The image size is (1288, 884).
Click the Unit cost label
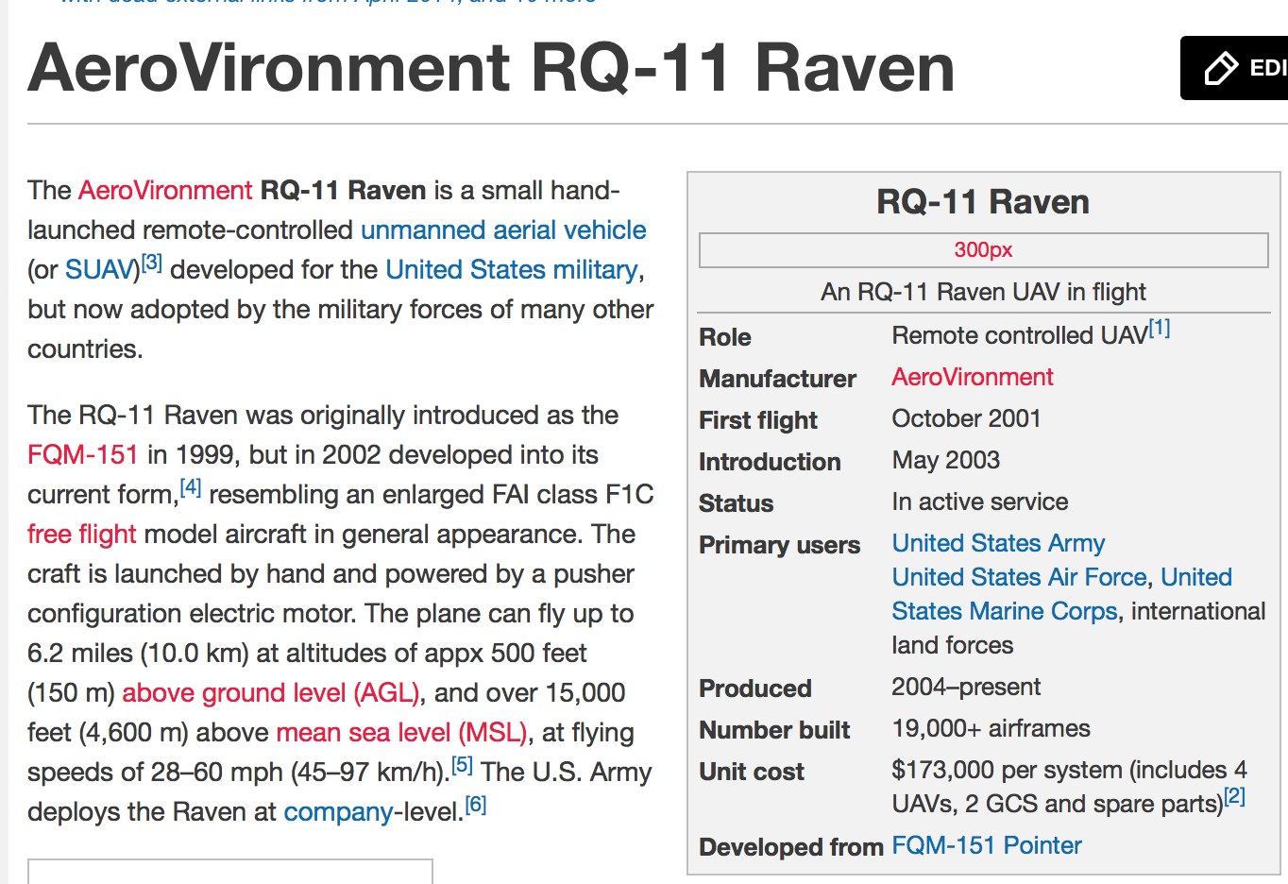[x=752, y=773]
